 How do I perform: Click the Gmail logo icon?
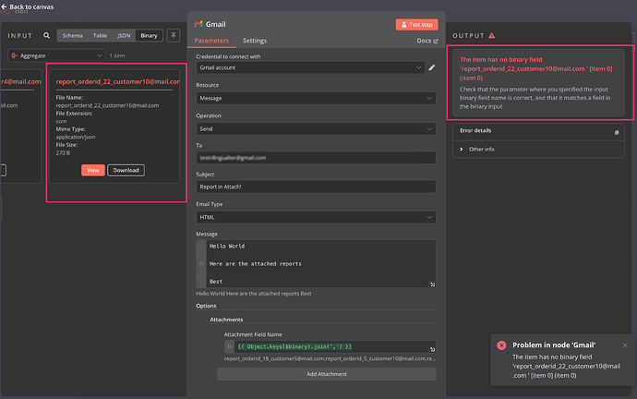(x=198, y=24)
